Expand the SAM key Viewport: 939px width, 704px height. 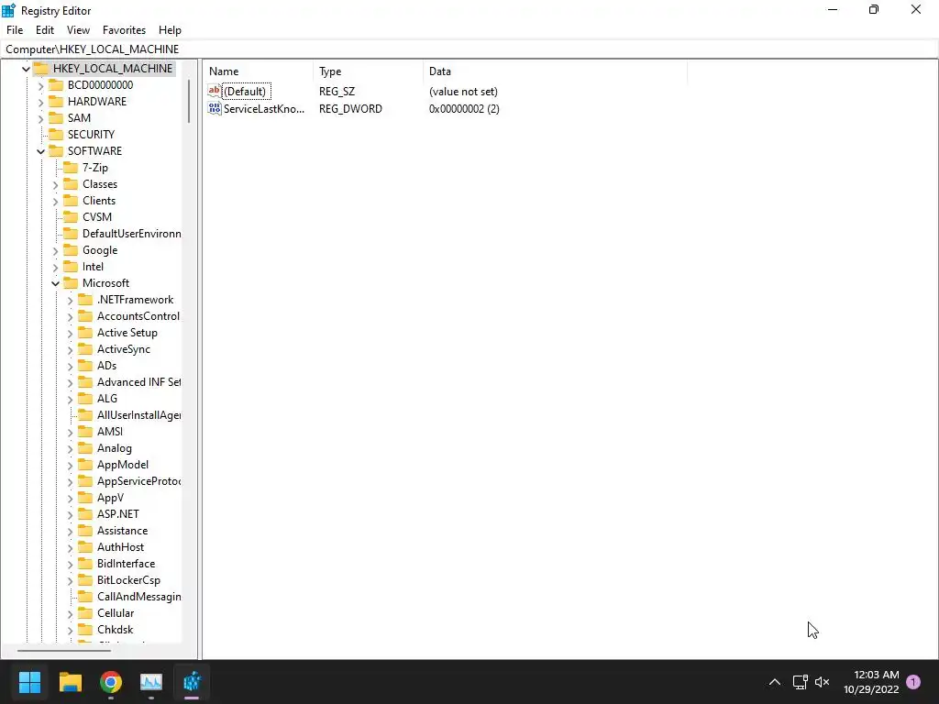40,118
